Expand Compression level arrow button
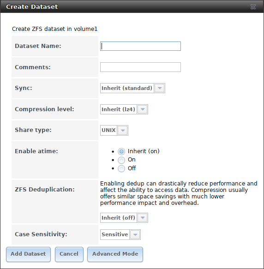The width and height of the screenshot is (264, 269). click(x=143, y=109)
